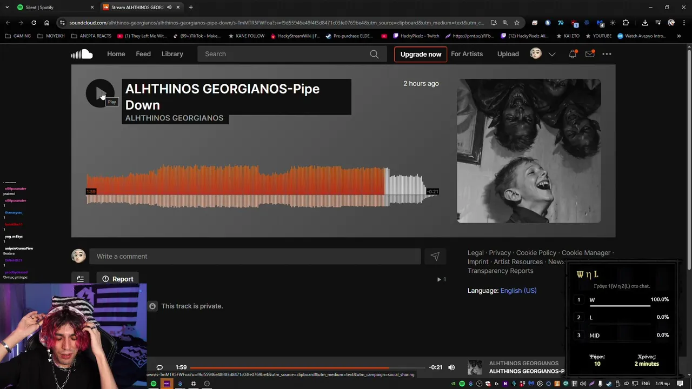Click the Chrome profile avatar
692x389 pixels.
pos(671,23)
